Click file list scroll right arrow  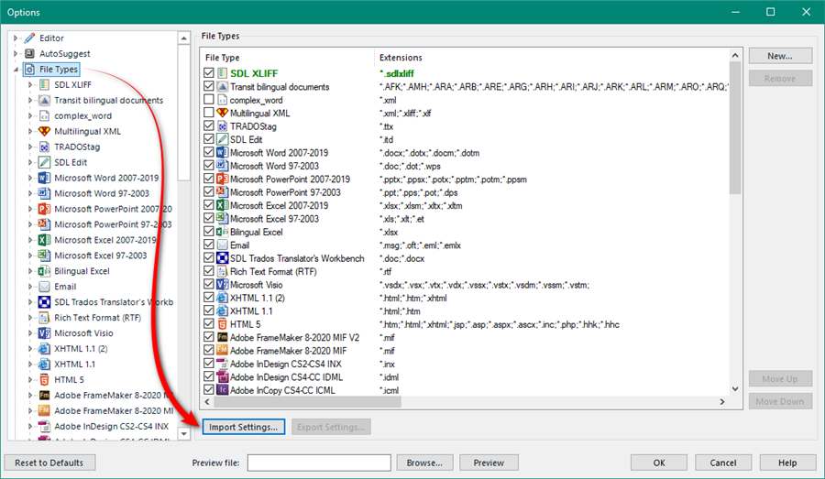click(722, 402)
